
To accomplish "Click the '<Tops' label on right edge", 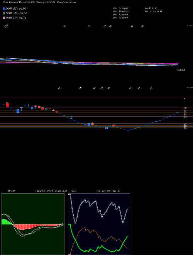I will 190,26.
